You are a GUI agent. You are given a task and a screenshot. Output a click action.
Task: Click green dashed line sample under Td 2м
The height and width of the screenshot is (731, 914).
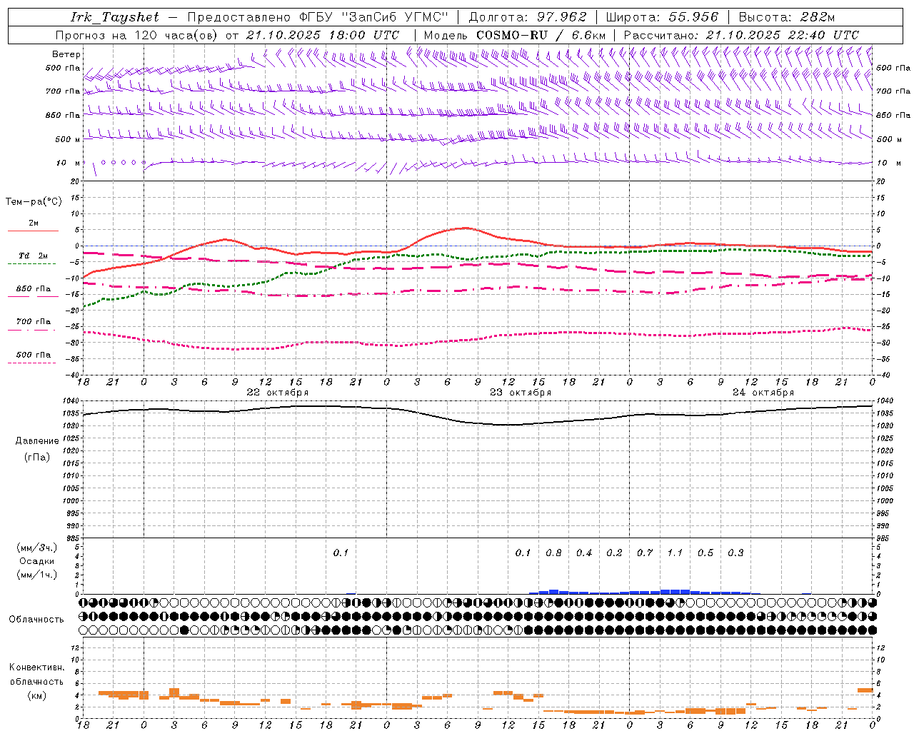(x=31, y=264)
